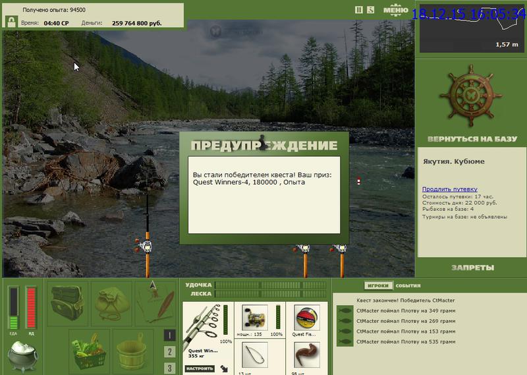527x375 pixels.
Task: Click the cooking pot icon
Action: (x=22, y=357)
